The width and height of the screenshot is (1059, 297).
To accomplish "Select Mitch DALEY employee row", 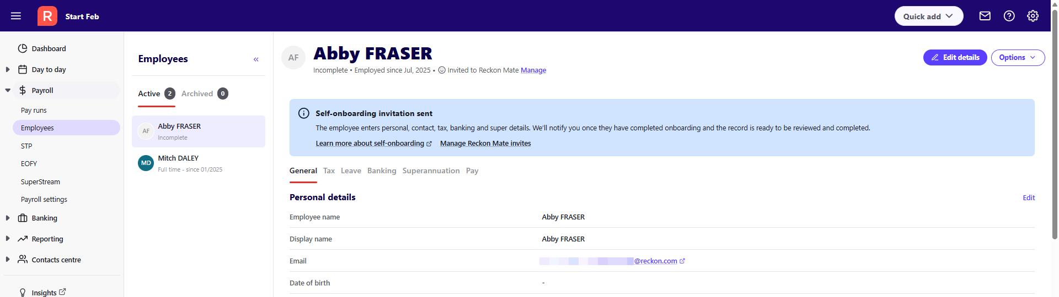I will (199, 163).
